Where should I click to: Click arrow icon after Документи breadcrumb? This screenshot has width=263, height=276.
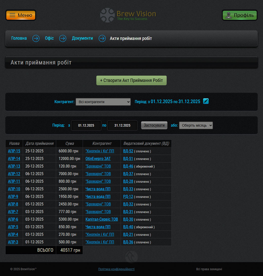pos(102,38)
